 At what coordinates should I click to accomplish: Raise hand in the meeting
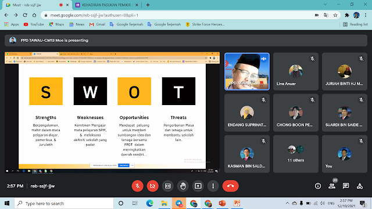tap(183, 186)
